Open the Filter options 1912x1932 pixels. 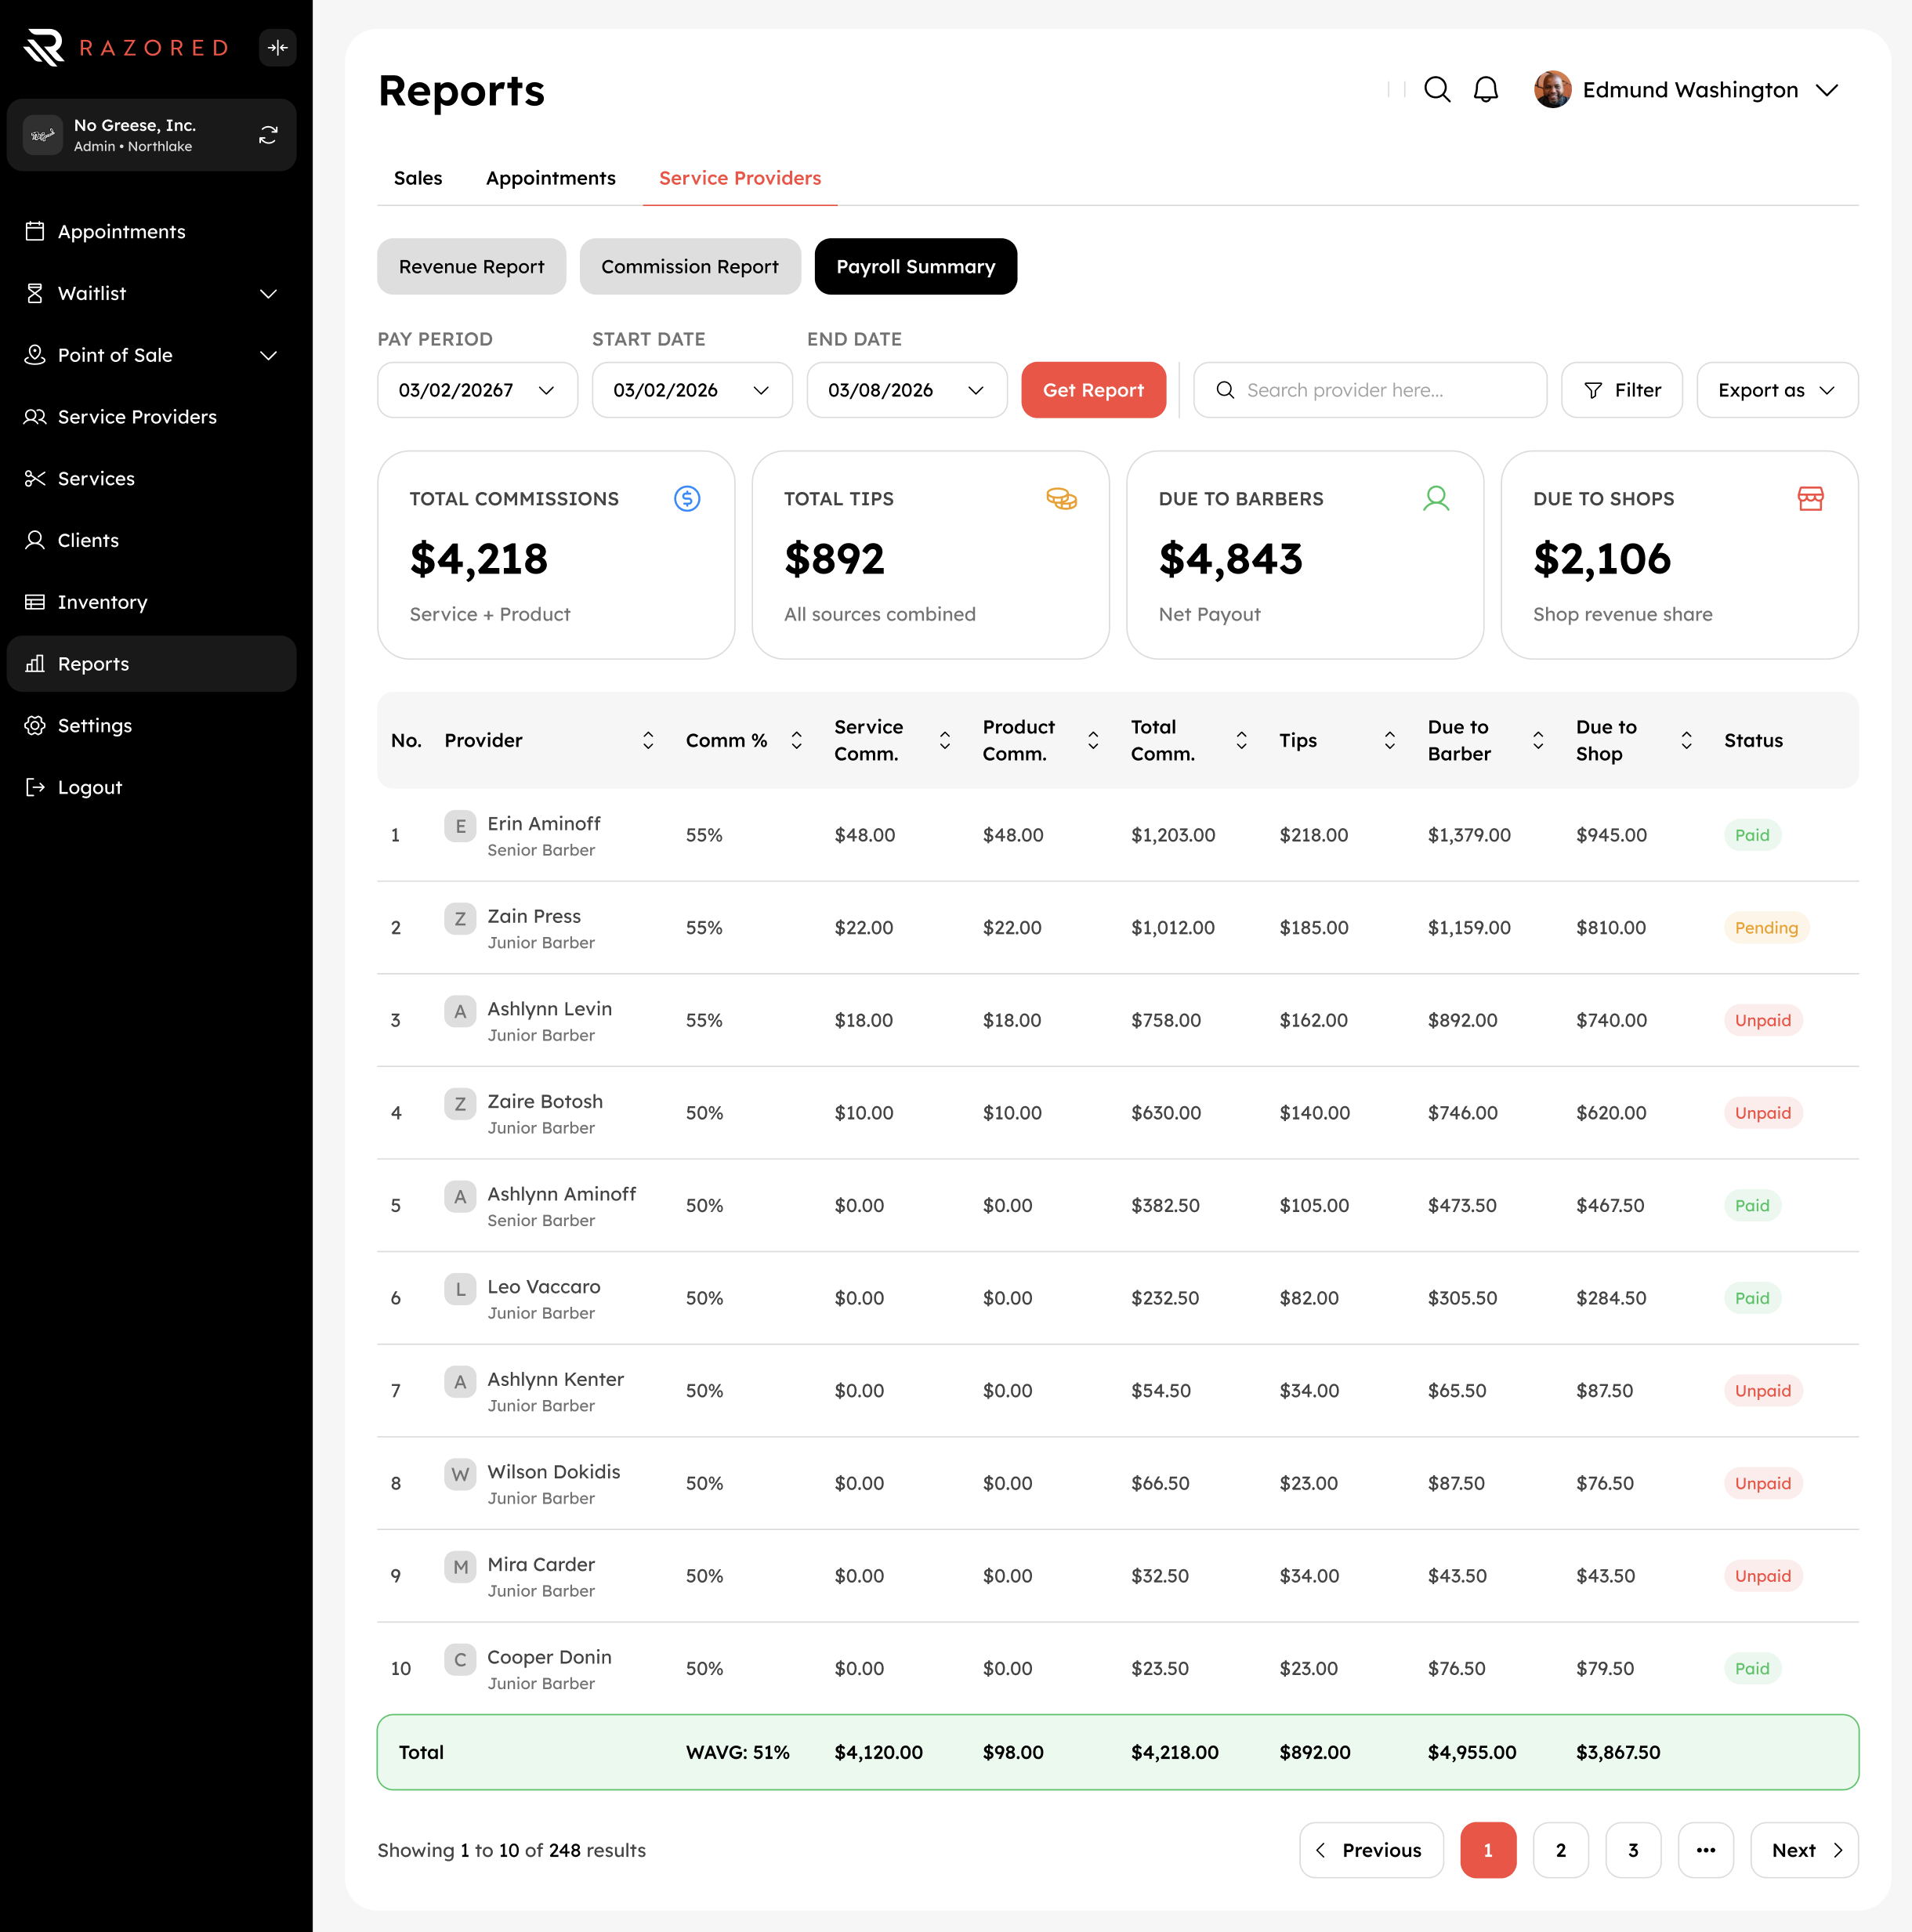[x=1622, y=390]
